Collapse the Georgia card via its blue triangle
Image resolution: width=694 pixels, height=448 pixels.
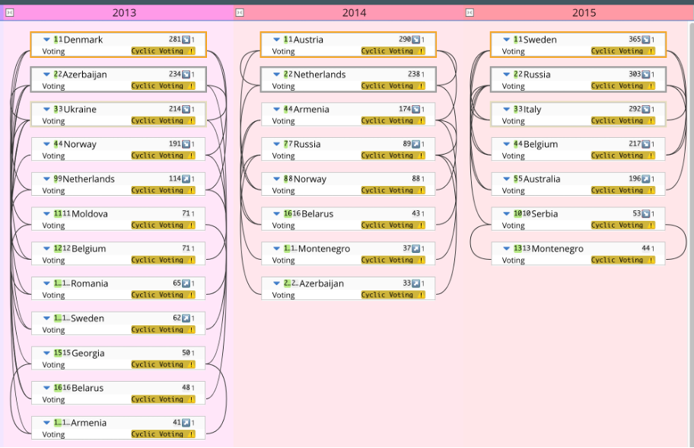pos(46,354)
